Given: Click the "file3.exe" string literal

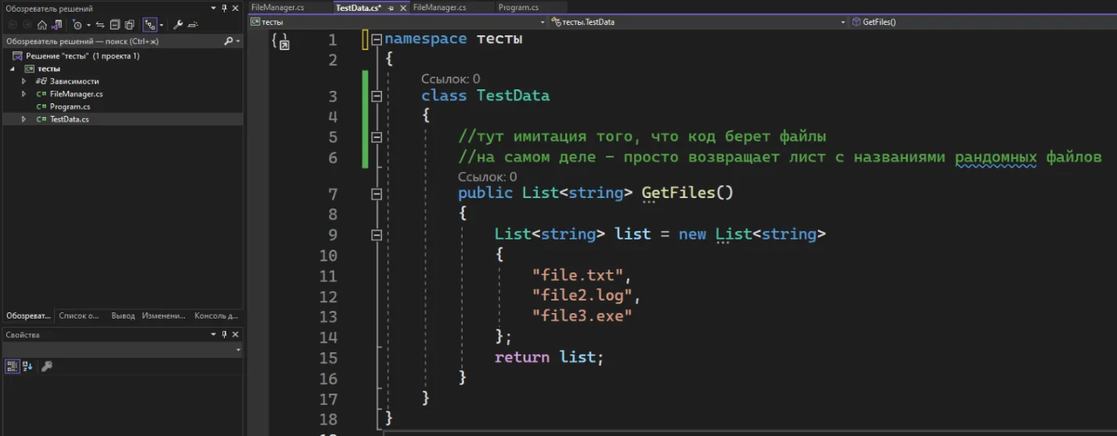Looking at the screenshot, I should tap(582, 316).
